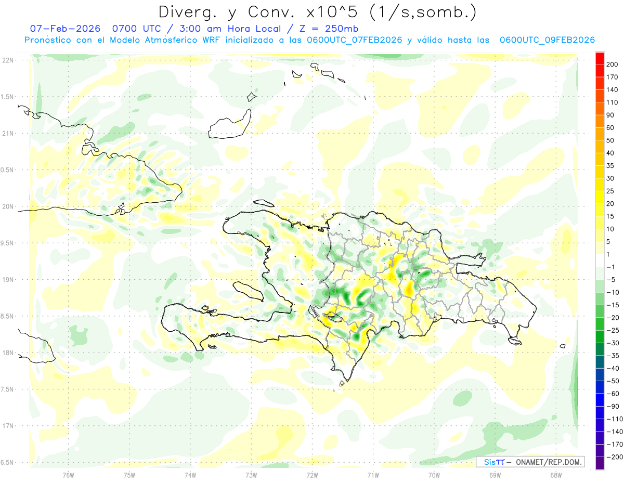Click the '69W' longitude label
Screen dimensions: 624x482
tap(495, 475)
